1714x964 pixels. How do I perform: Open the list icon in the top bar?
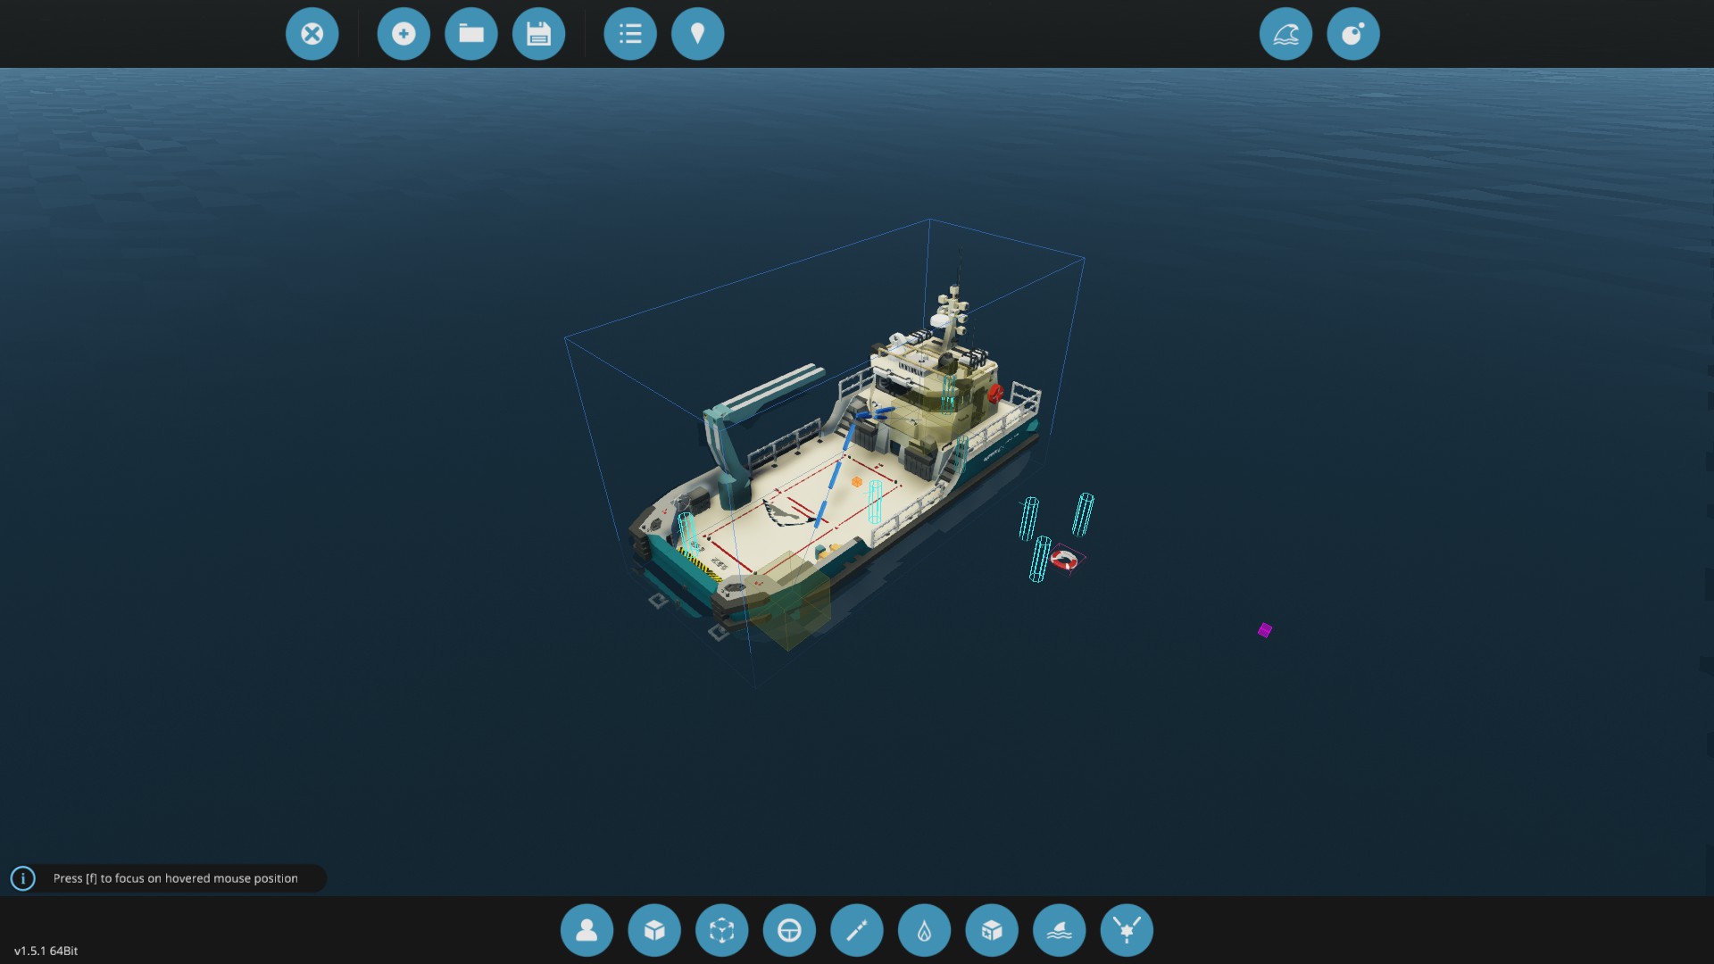click(630, 34)
